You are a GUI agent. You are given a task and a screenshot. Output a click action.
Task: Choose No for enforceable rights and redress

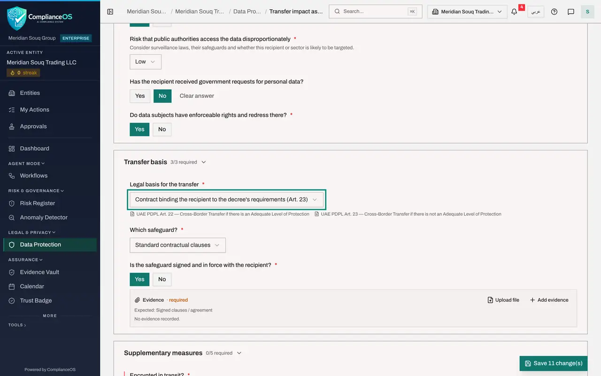tap(162, 129)
